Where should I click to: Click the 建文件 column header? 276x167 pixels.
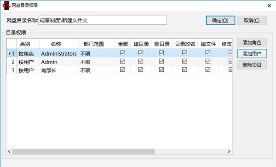tap(208, 44)
